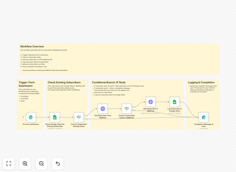Select Check Google Sheet for Existing Subscriber node

(x=55, y=117)
